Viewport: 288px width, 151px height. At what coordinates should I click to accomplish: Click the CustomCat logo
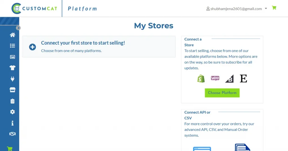34,8
